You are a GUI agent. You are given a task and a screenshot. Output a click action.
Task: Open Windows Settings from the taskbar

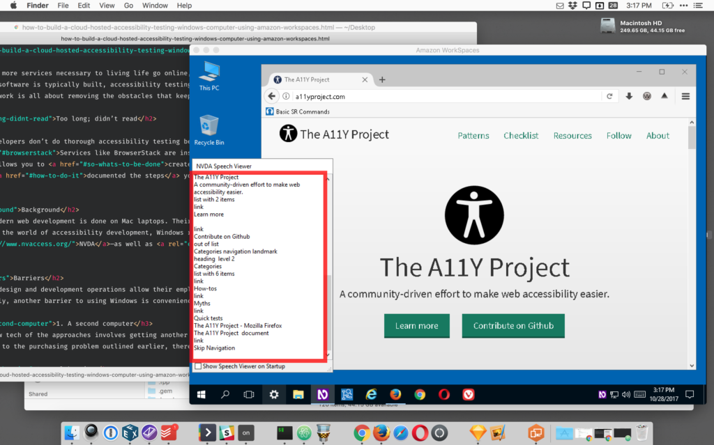tap(273, 394)
